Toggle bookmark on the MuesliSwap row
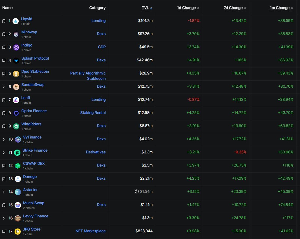 point(4,205)
